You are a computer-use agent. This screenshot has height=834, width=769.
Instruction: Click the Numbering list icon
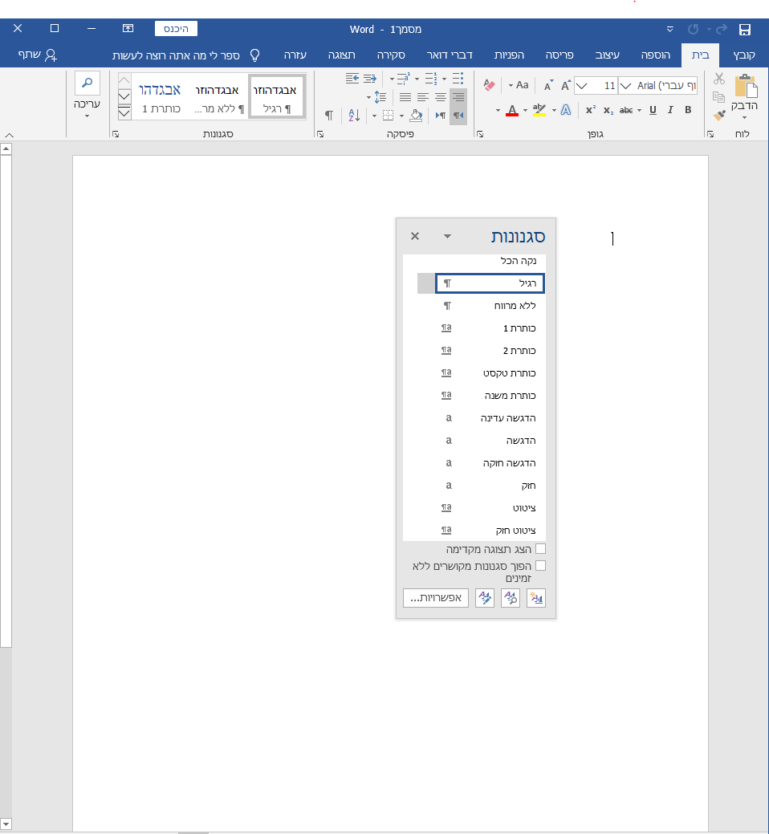coord(431,79)
